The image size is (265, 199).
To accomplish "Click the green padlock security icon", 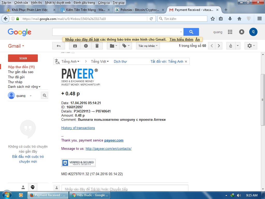I will [18, 19].
